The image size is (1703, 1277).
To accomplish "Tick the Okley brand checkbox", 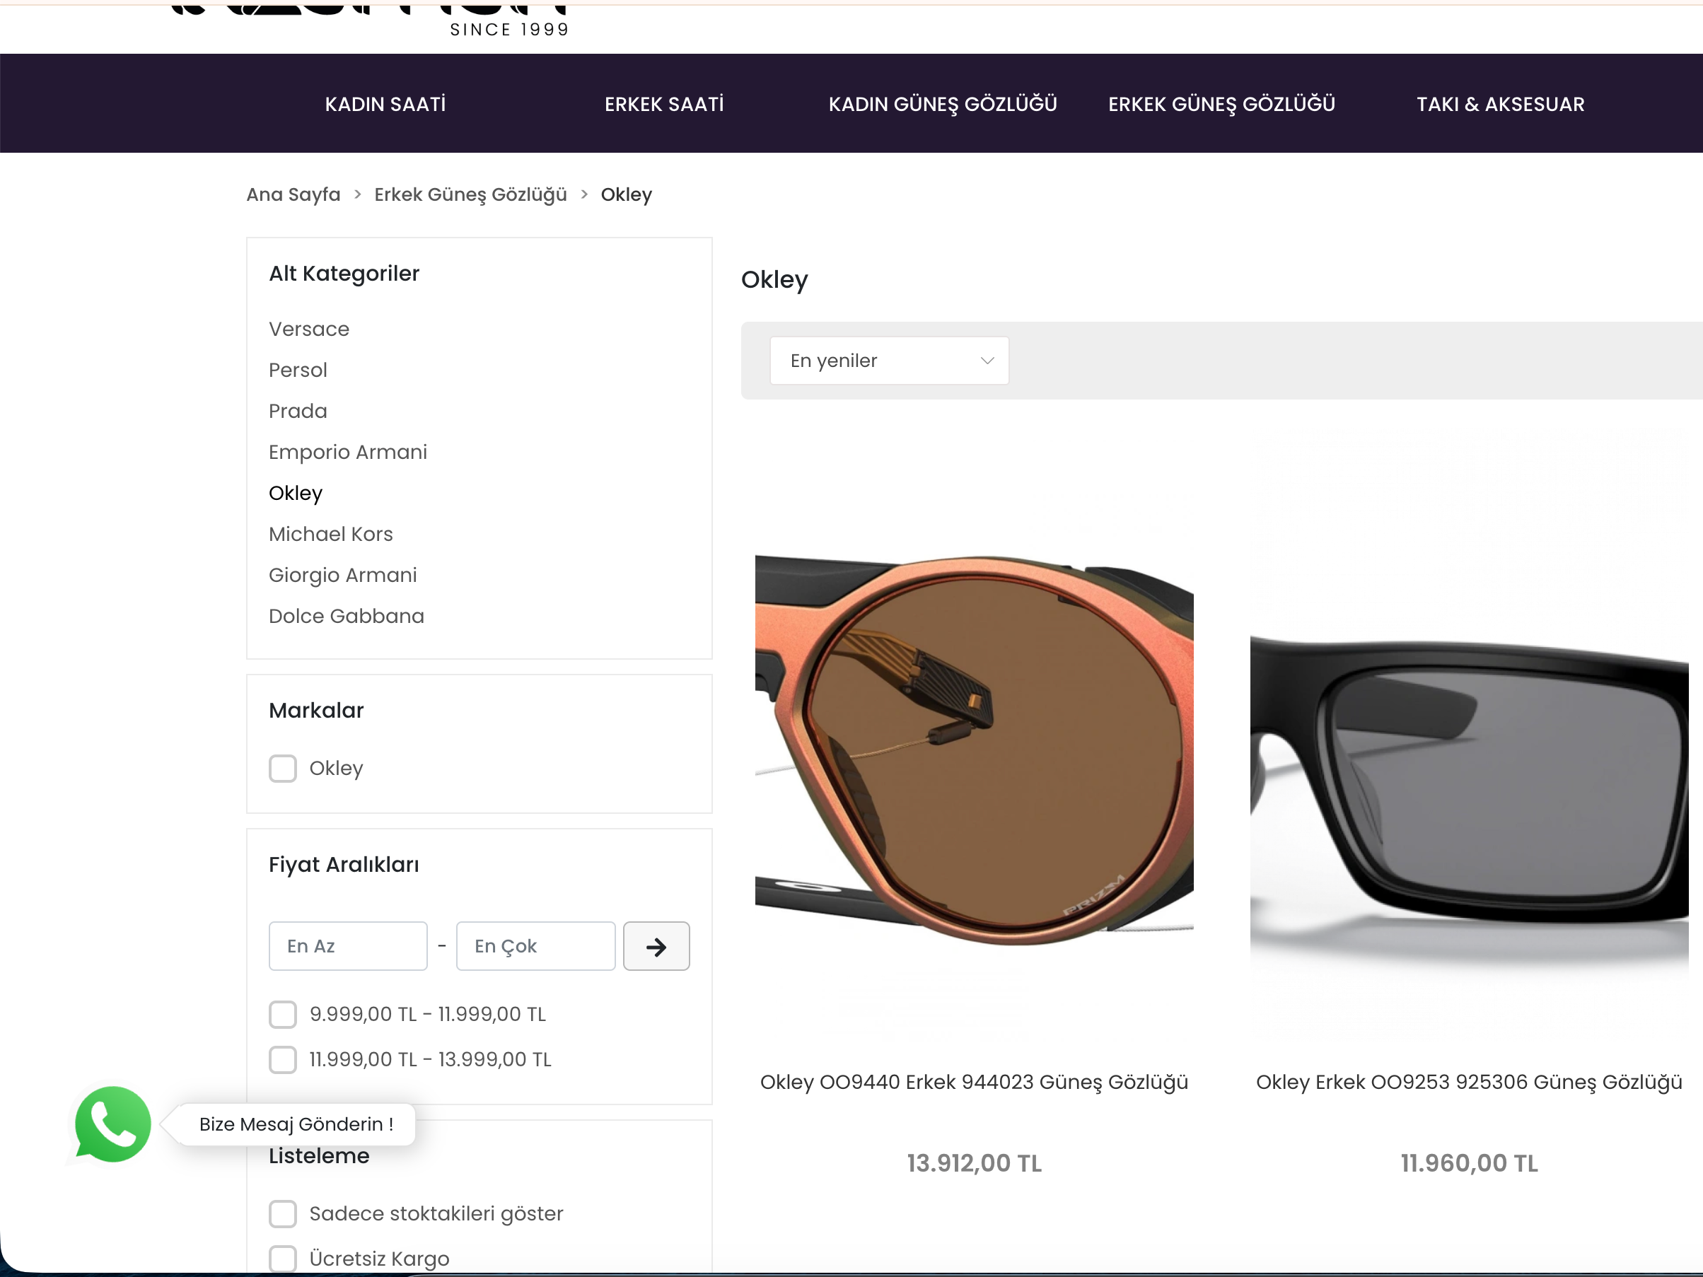I will [283, 768].
